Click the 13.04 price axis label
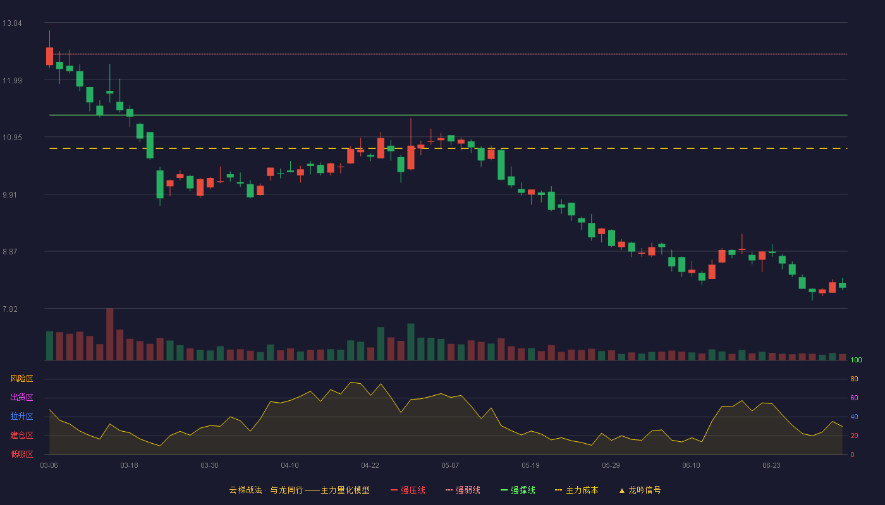This screenshot has height=505, width=885. (12, 23)
